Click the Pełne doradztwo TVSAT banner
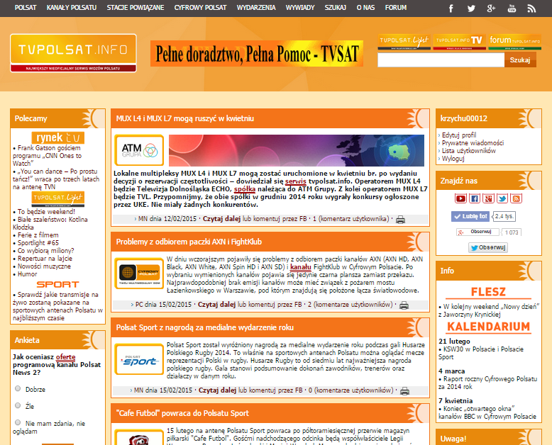Viewport: 552px width, 445px height. (257, 53)
